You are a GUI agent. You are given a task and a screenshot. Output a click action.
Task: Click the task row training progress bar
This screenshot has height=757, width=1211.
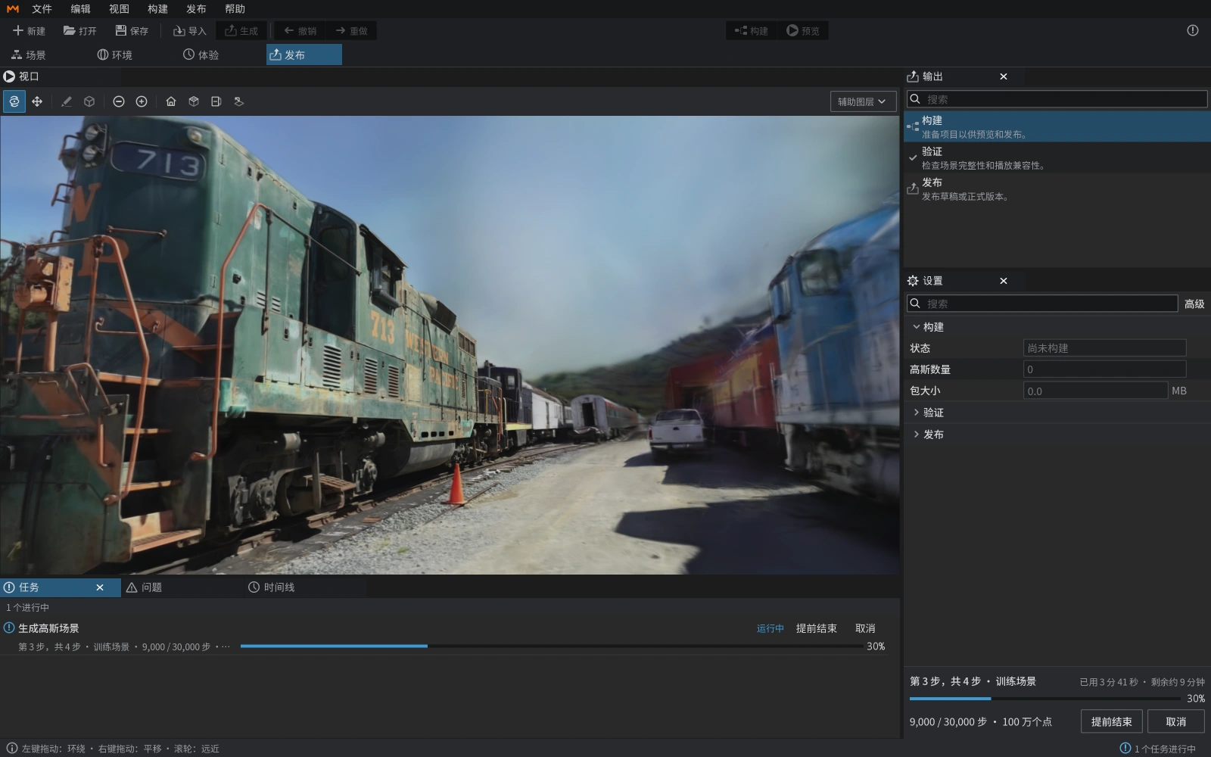click(552, 646)
